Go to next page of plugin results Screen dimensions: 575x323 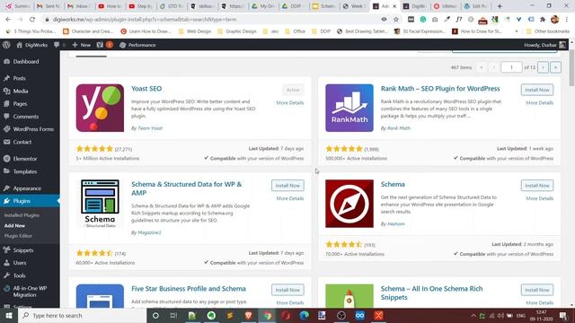click(543, 67)
